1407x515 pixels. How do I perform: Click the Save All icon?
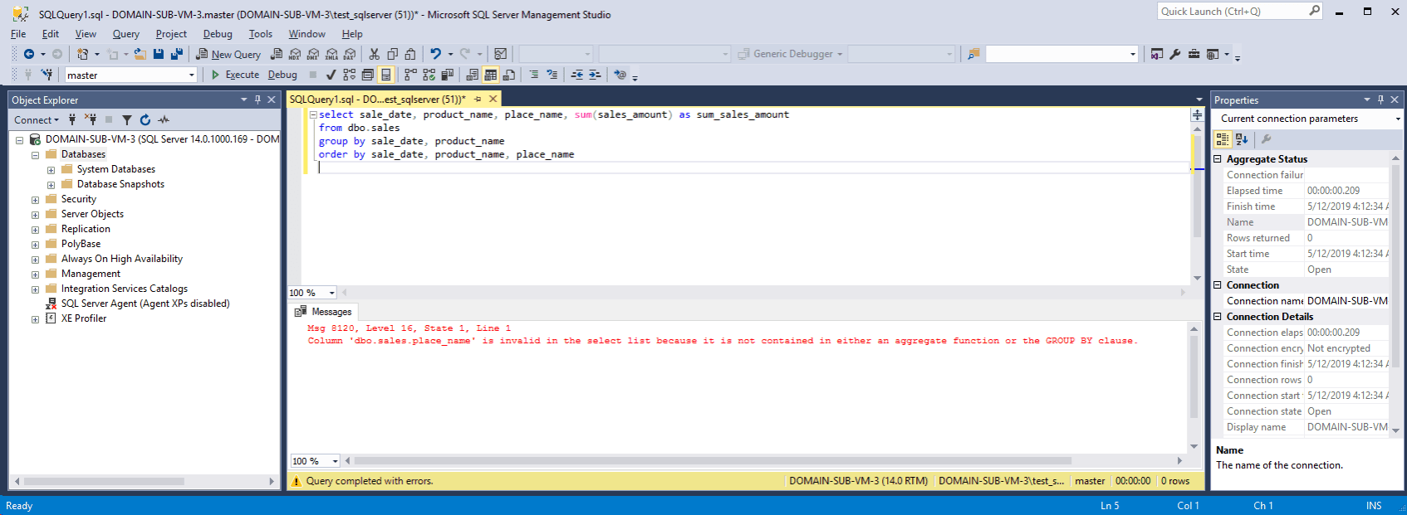pos(176,54)
